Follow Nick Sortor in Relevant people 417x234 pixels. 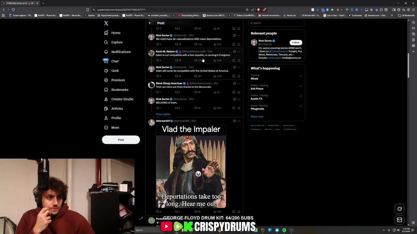click(295, 43)
